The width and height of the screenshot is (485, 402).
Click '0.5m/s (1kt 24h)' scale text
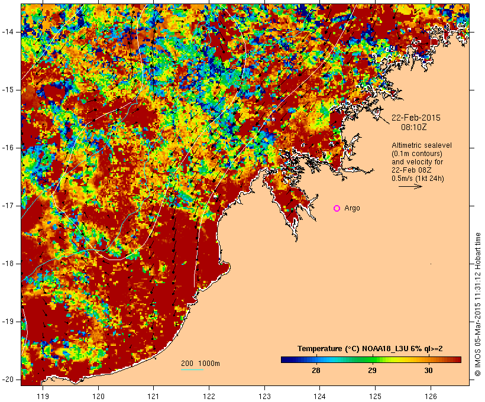point(418,179)
